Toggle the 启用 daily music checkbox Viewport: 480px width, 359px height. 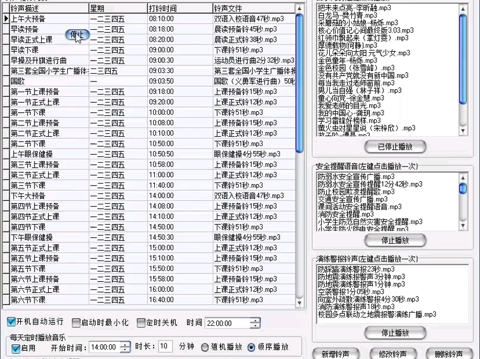click(15, 348)
